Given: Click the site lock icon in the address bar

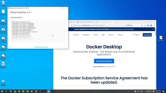Looking at the screenshot, I should [x=74, y=26].
